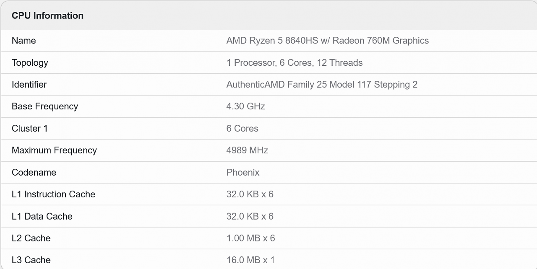Select the Name row label
The width and height of the screenshot is (537, 269).
(23, 41)
